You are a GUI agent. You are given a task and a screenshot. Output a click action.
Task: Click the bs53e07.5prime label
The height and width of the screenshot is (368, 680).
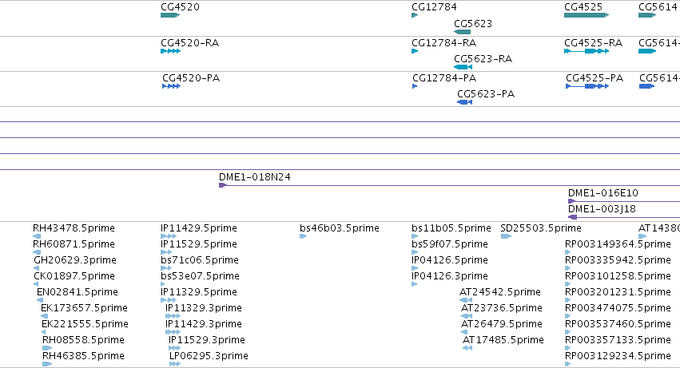click(200, 276)
